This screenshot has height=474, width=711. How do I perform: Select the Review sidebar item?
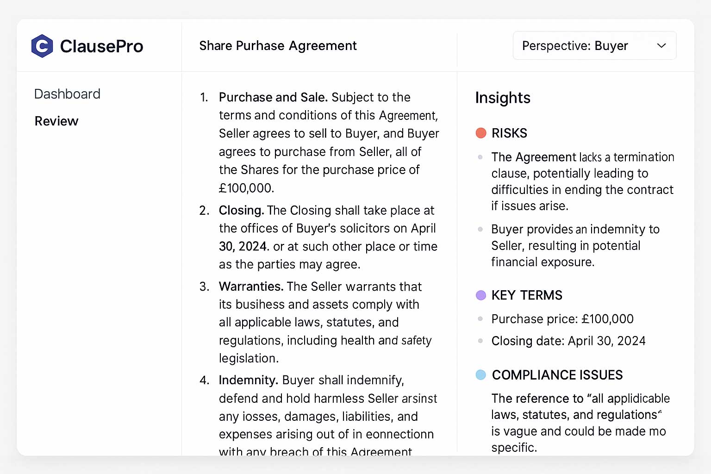[56, 121]
